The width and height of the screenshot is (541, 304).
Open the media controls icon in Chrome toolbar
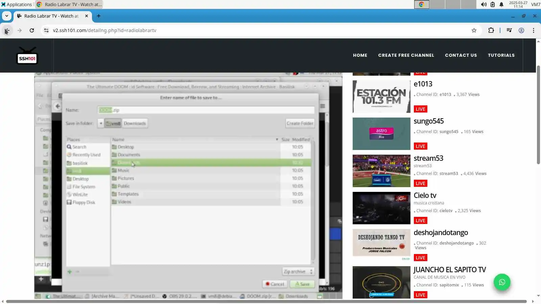tap(509, 30)
